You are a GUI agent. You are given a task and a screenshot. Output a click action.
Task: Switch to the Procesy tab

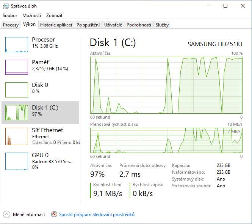click(x=11, y=25)
